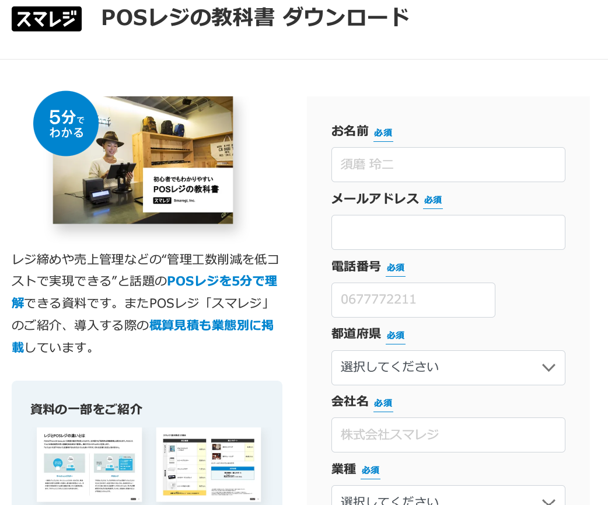The height and width of the screenshot is (505, 608).
Task: Click into the メールアドレス input box
Action: (448, 232)
